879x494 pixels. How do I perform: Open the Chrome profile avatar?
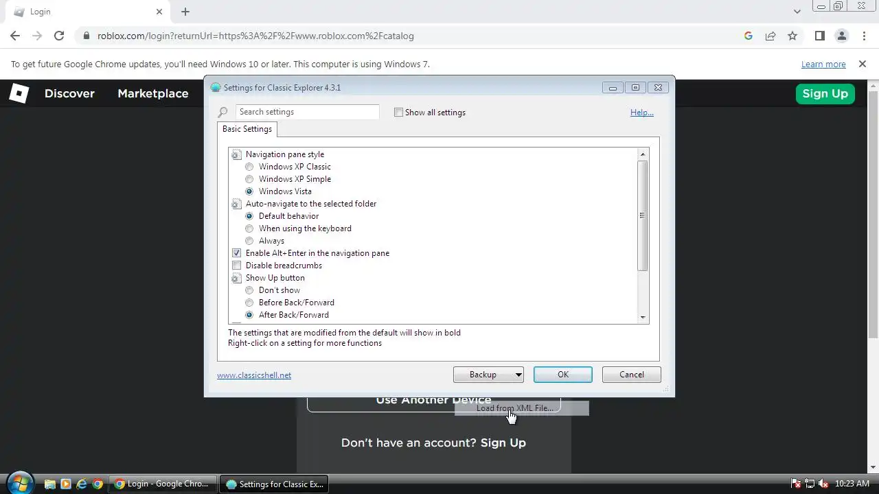point(841,36)
